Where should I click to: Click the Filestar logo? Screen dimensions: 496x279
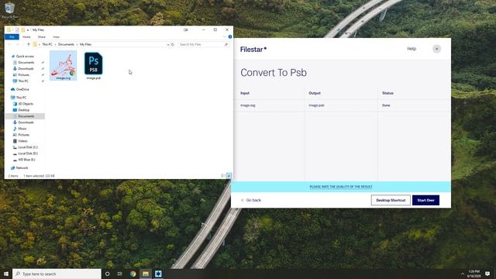click(253, 50)
